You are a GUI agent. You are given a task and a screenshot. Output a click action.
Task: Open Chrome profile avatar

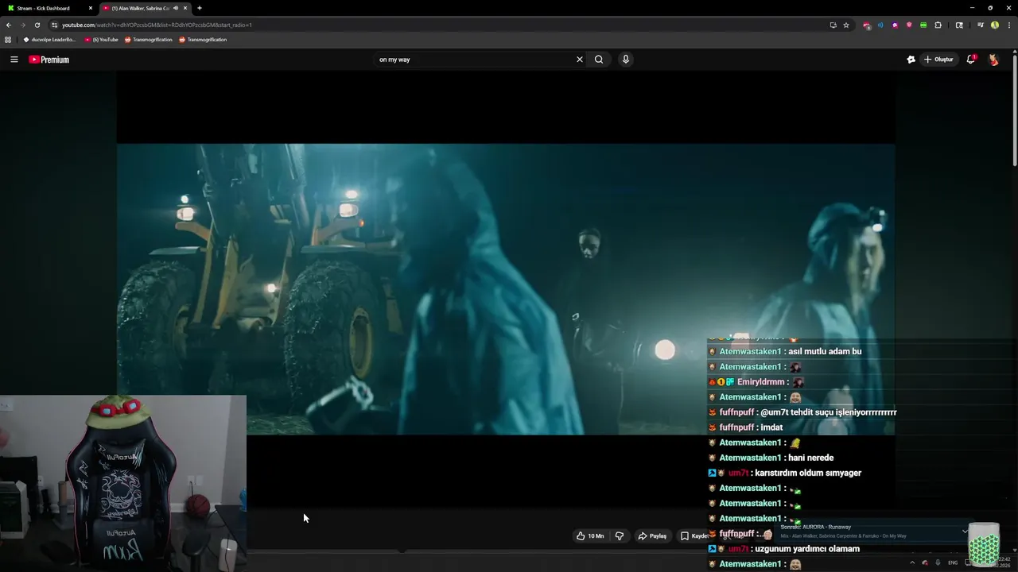pyautogui.click(x=995, y=25)
